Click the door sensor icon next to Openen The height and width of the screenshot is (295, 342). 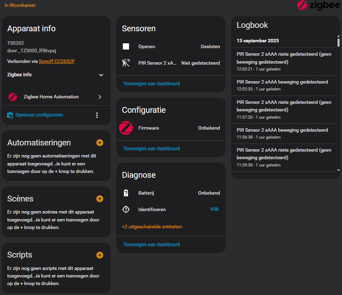coord(126,46)
